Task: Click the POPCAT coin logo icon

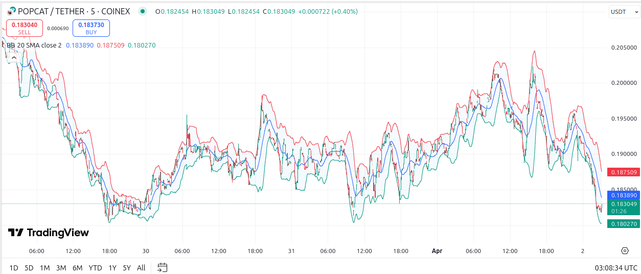Action: click(11, 11)
